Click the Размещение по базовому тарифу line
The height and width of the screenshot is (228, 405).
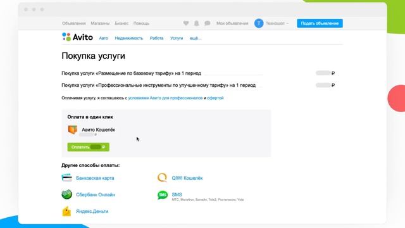tap(131, 73)
